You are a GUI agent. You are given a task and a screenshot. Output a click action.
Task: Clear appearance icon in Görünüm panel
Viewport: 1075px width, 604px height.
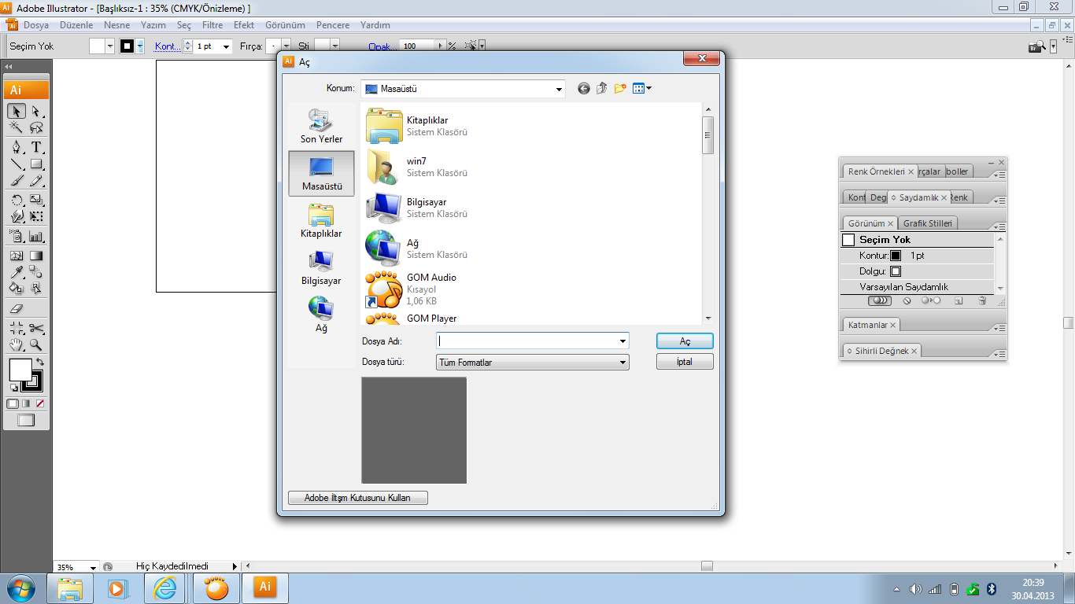[907, 300]
